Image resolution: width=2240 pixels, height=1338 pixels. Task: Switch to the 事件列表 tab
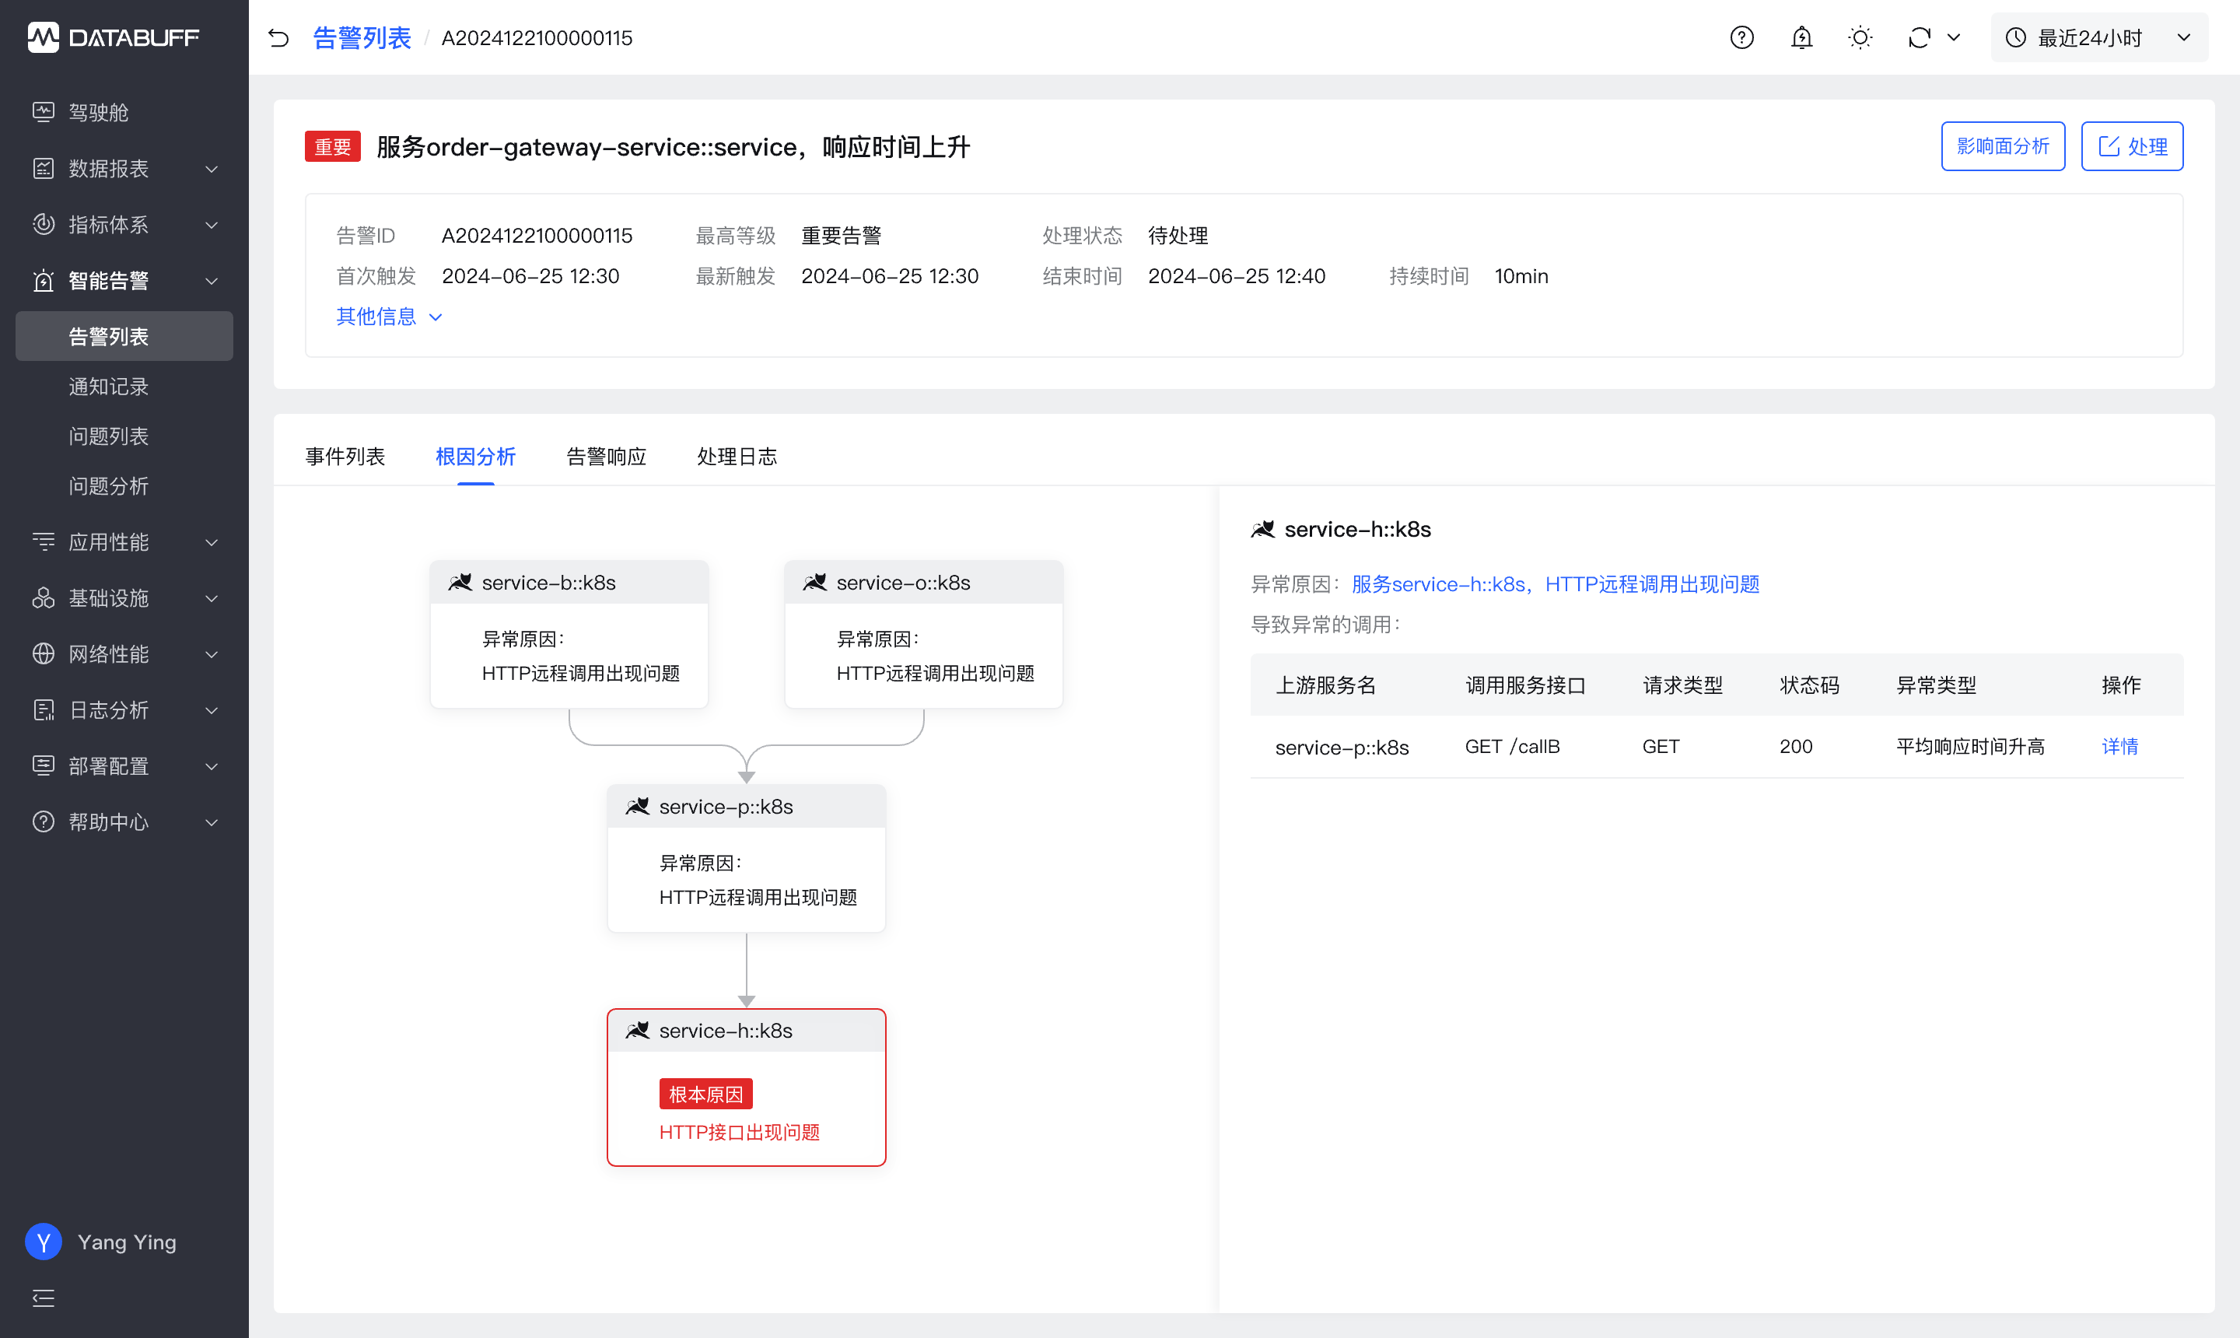[345, 456]
